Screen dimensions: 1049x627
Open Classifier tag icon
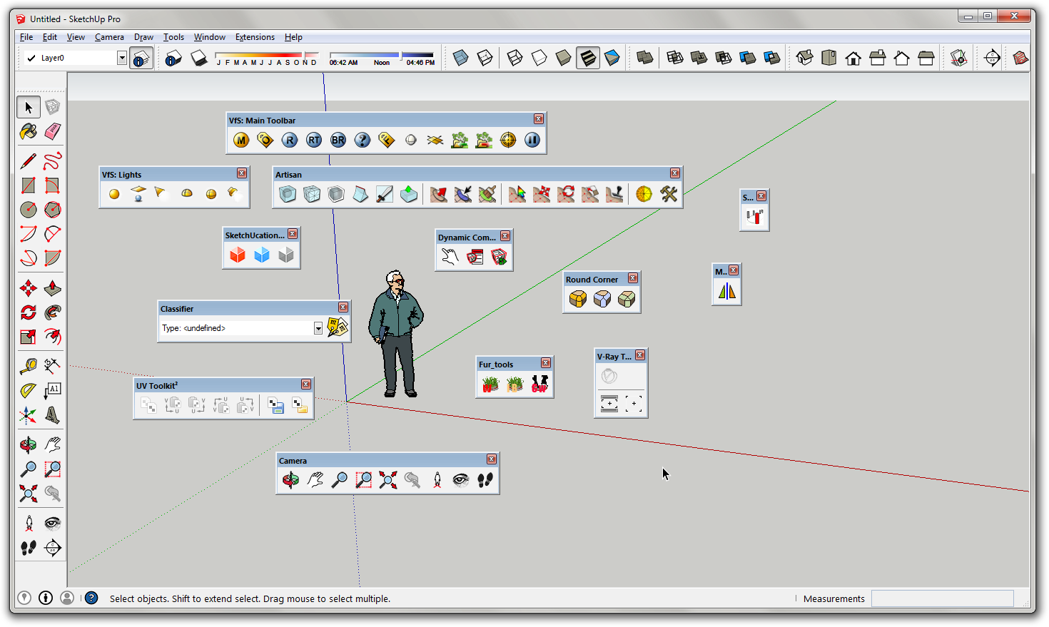[x=338, y=327]
